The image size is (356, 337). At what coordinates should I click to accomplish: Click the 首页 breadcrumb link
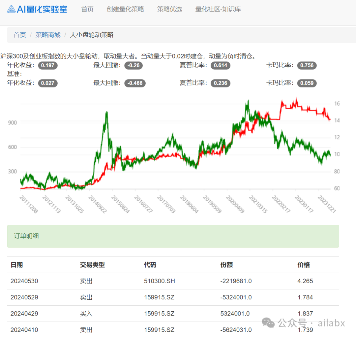click(19, 35)
